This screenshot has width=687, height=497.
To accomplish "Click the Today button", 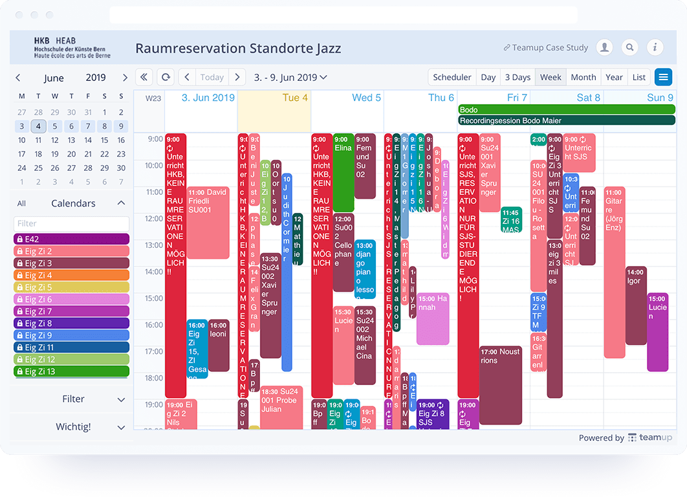I will (x=212, y=76).
